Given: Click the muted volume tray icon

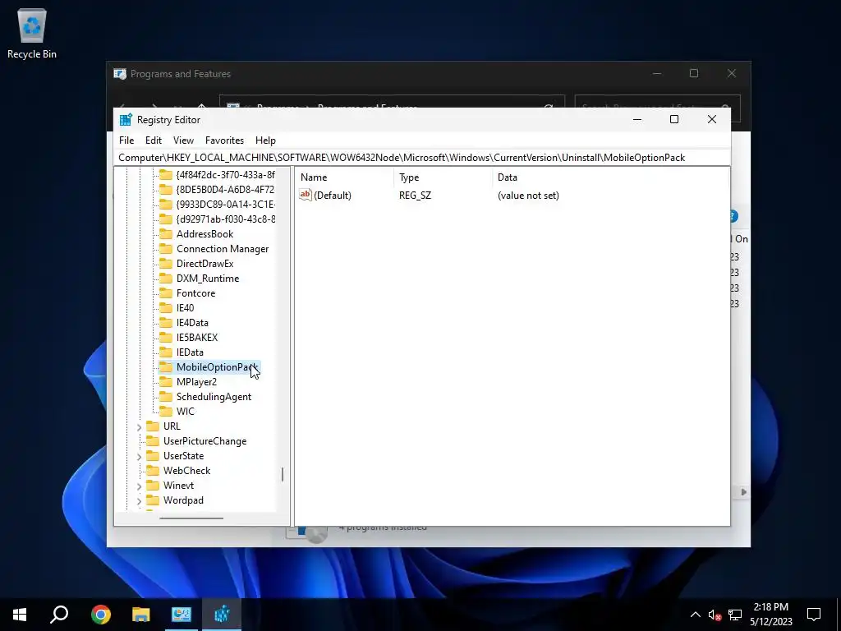Looking at the screenshot, I should [x=715, y=615].
